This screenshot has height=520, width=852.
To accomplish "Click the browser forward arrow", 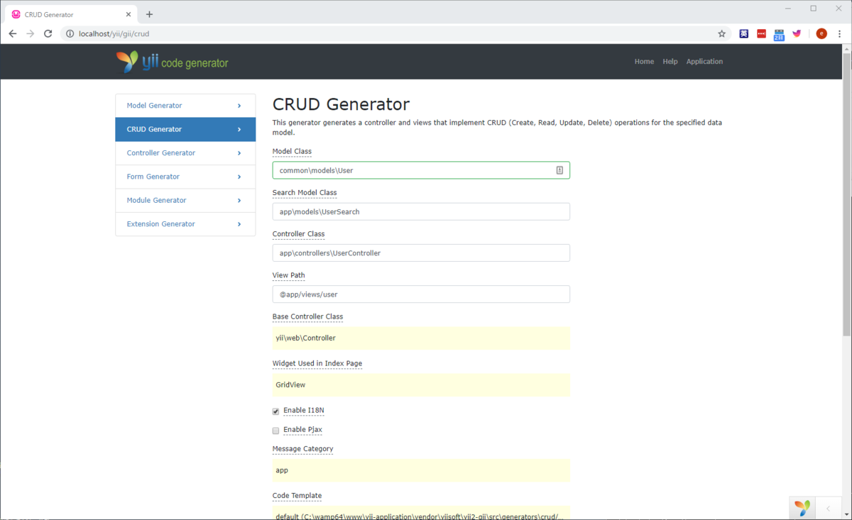I will point(30,33).
